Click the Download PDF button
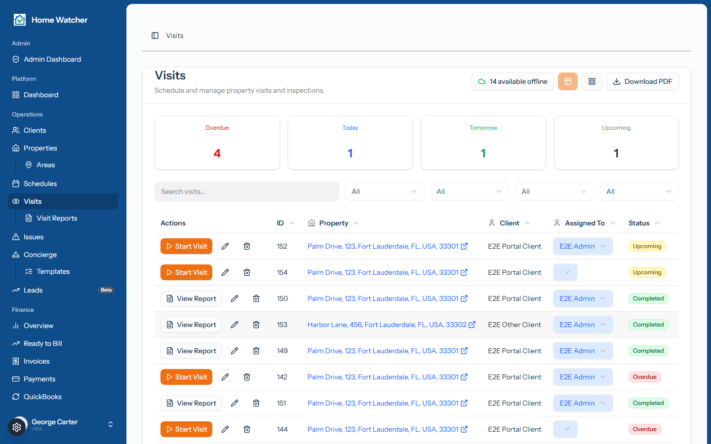The width and height of the screenshot is (711, 444). click(x=642, y=81)
